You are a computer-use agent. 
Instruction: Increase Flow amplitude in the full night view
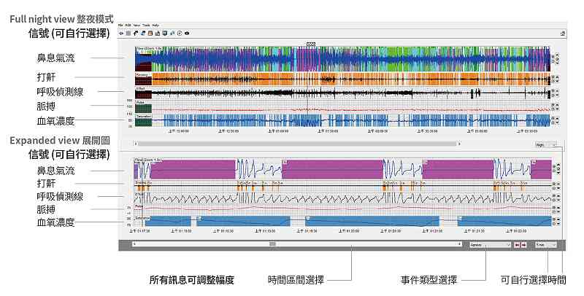pyautogui.click(x=554, y=55)
